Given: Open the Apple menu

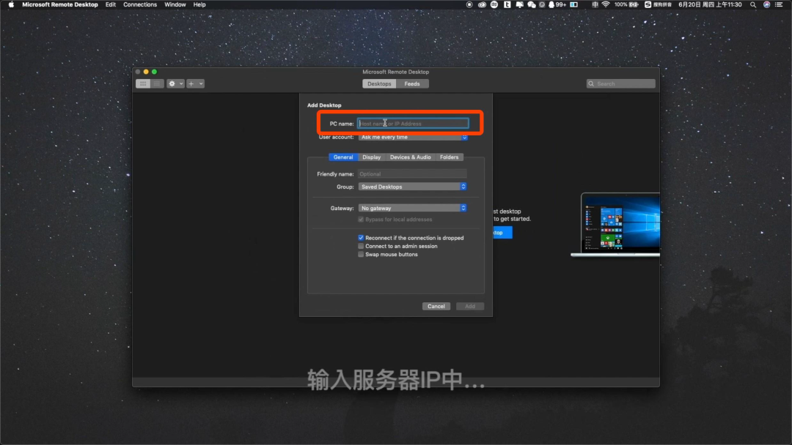Looking at the screenshot, I should pos(11,4).
